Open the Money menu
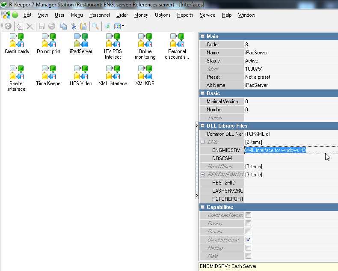The width and height of the screenshot is (338, 271). (141, 15)
